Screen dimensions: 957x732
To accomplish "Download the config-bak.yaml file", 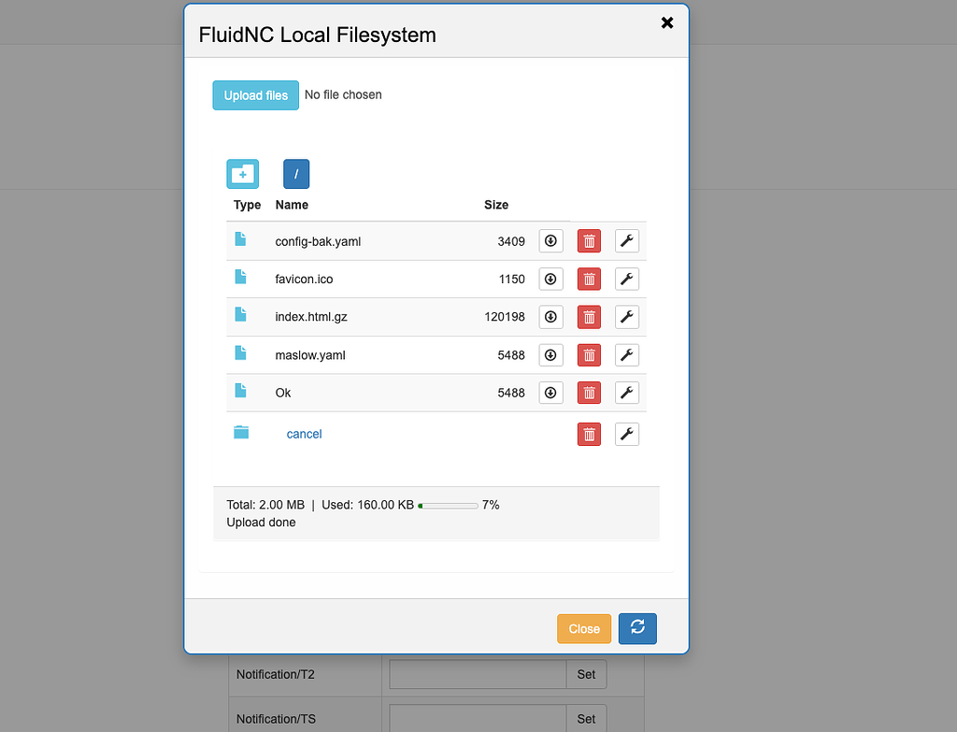I will pos(550,241).
